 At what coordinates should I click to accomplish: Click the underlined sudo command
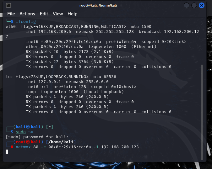click(21, 132)
